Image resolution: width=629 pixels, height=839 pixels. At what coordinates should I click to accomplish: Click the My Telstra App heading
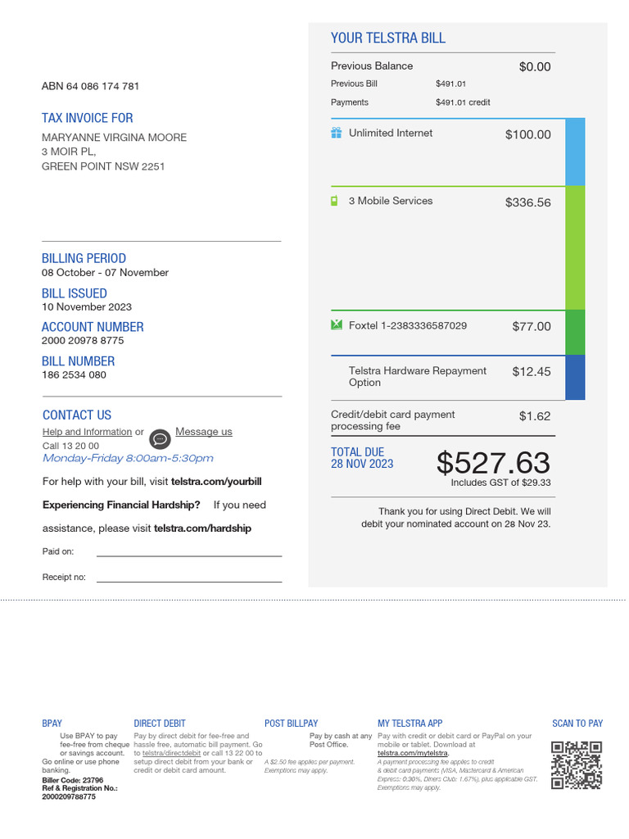click(x=410, y=723)
